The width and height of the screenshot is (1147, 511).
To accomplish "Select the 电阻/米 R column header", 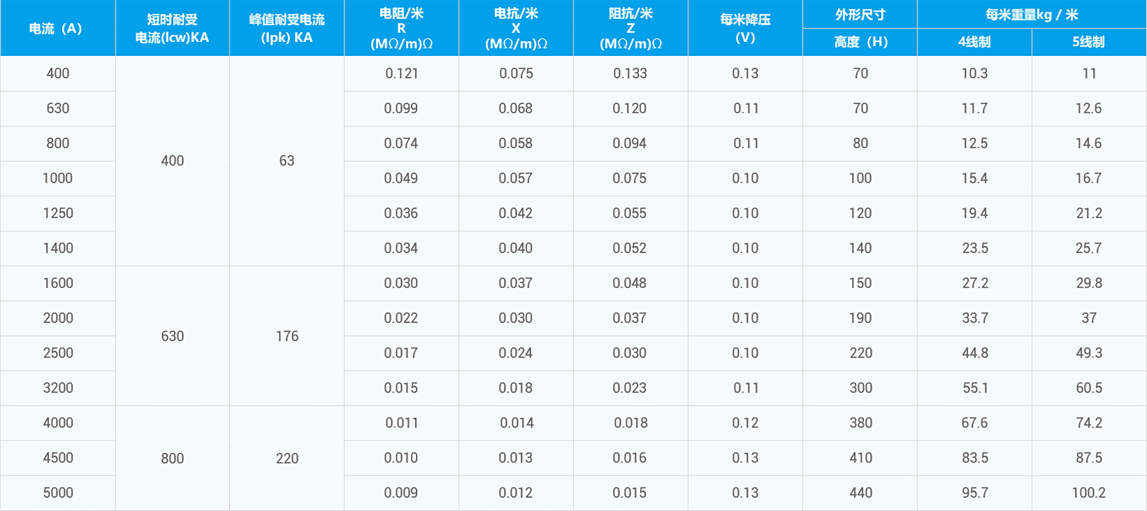I will 401,29.
